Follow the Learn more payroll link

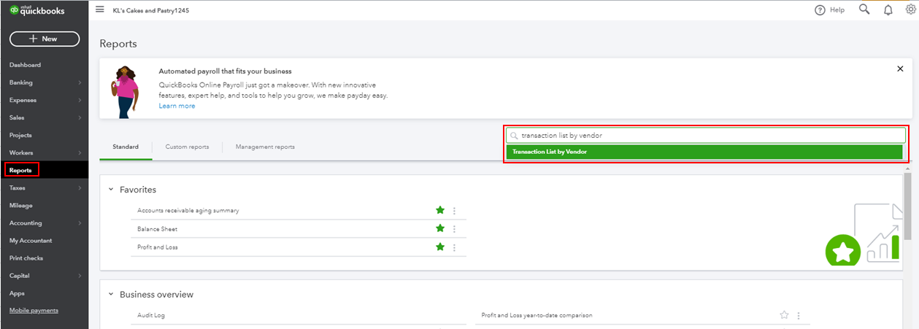pos(177,106)
